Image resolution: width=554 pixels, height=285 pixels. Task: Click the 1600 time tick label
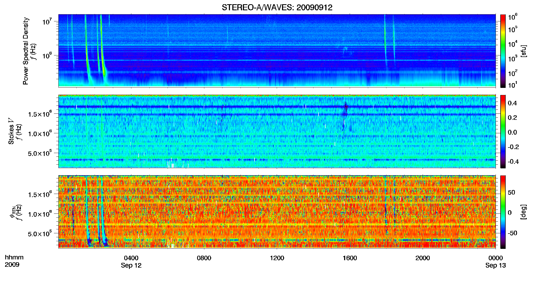(350, 258)
